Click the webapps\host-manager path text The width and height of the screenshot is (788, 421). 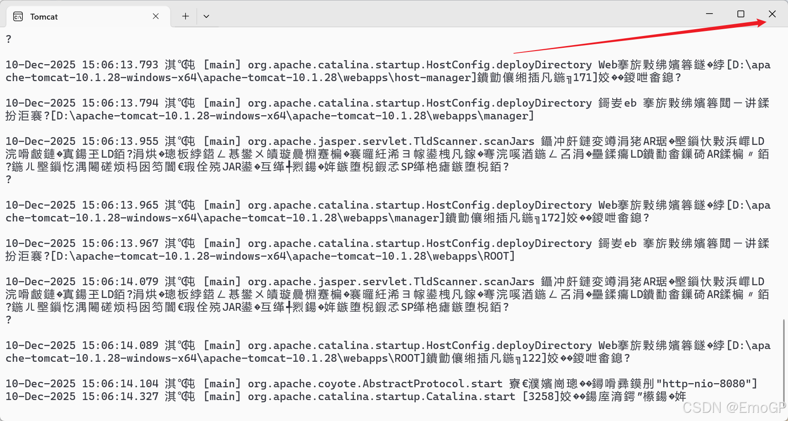[x=407, y=77]
